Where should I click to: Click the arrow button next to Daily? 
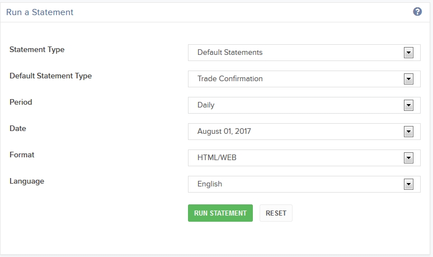pos(408,105)
